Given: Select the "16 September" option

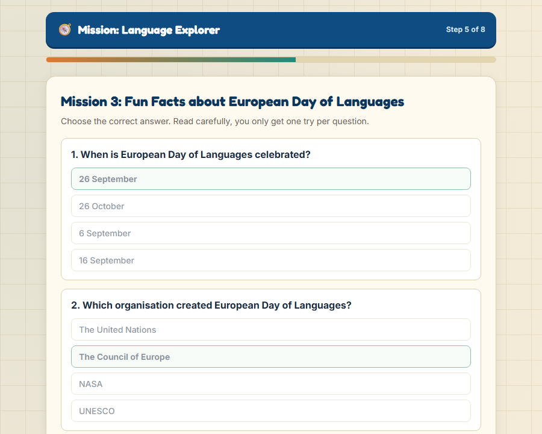Looking at the screenshot, I should tap(270, 260).
